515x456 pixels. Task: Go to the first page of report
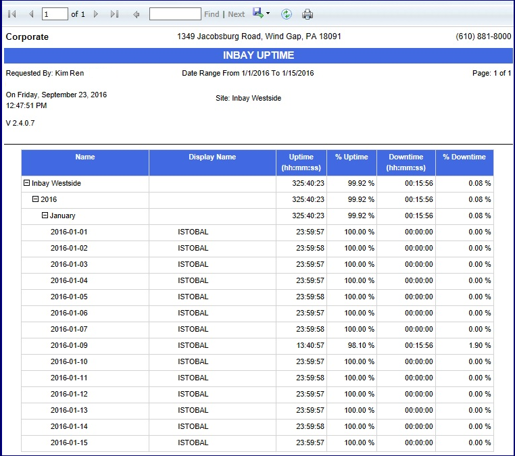click(12, 14)
